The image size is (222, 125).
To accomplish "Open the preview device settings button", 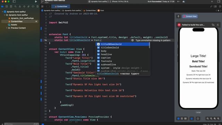I will tap(192, 118).
